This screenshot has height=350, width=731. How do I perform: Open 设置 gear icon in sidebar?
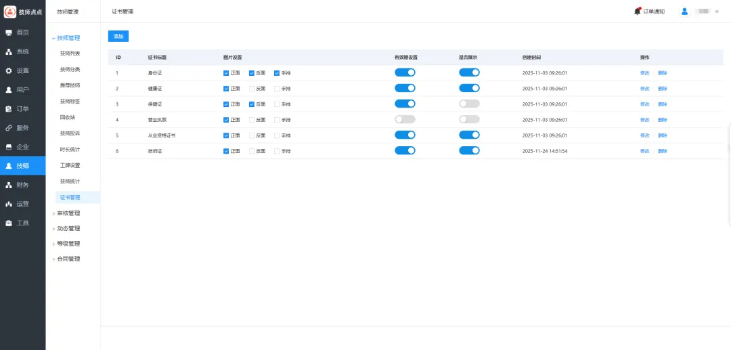[9, 70]
